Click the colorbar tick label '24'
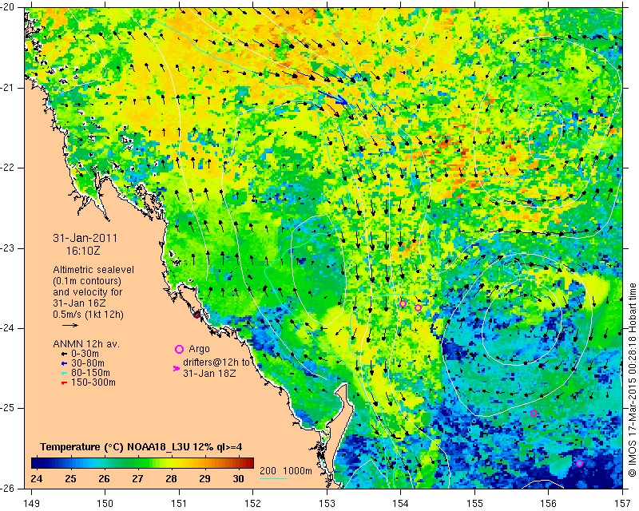This screenshot has width=639, height=511. click(36, 478)
